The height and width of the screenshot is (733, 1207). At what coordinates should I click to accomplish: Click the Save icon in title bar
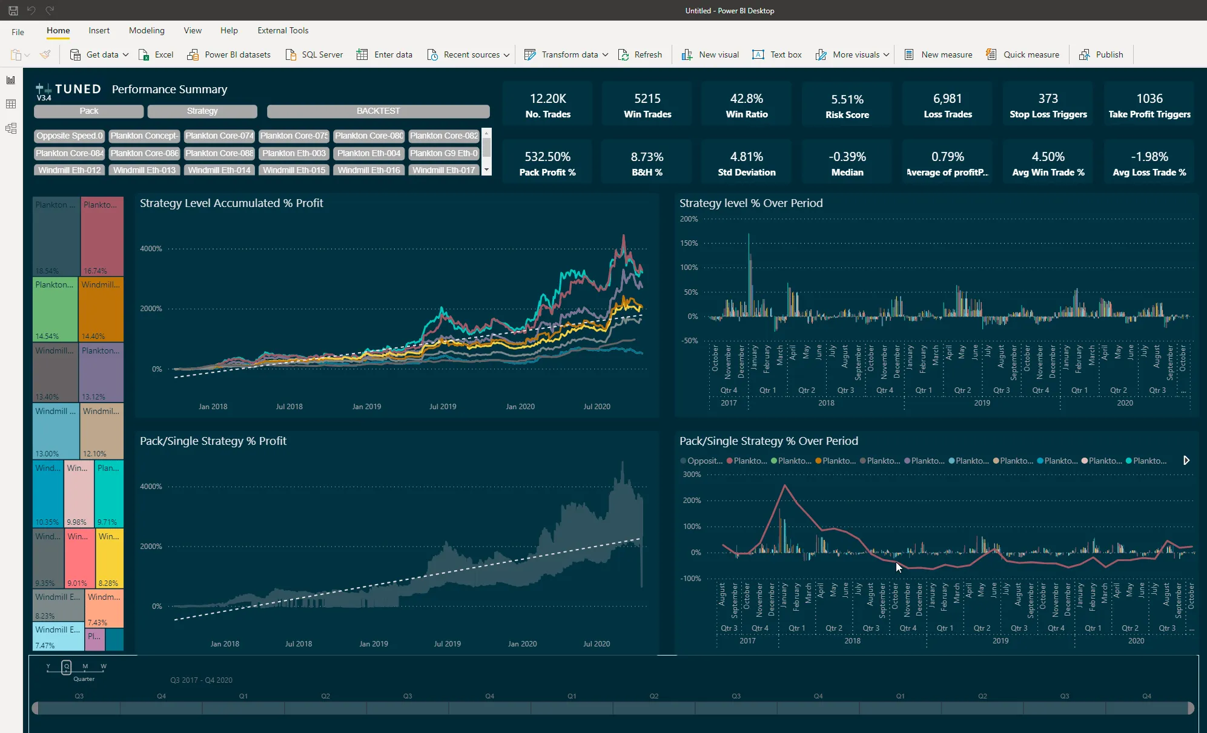point(13,10)
